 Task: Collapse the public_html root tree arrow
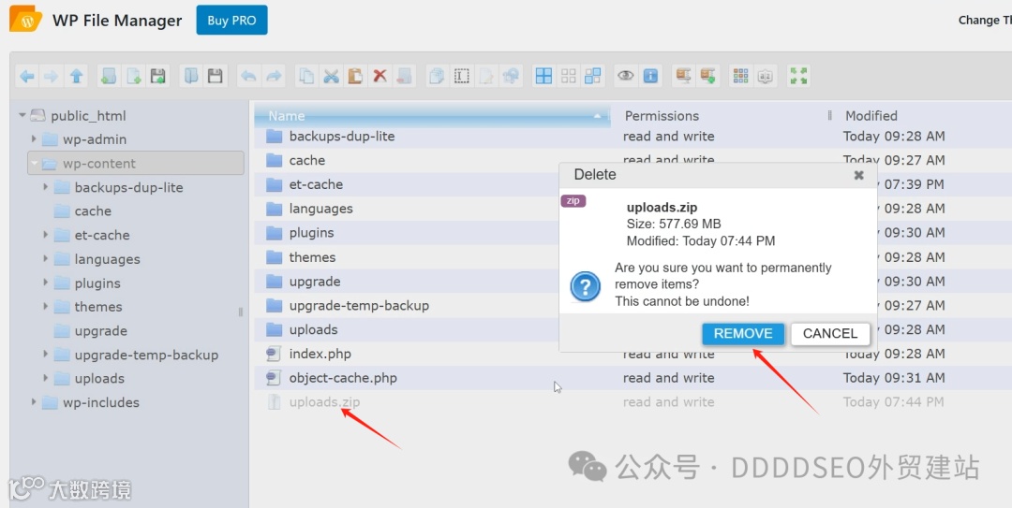coord(22,115)
